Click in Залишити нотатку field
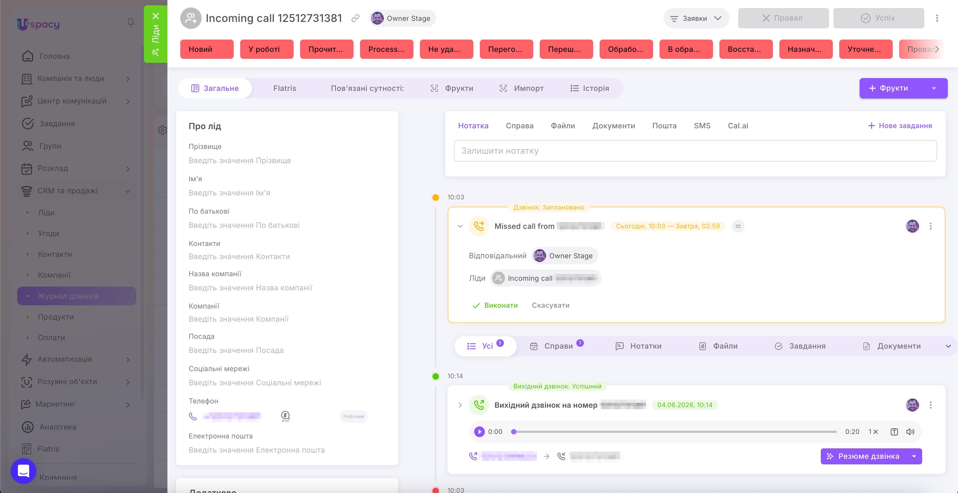 click(695, 151)
